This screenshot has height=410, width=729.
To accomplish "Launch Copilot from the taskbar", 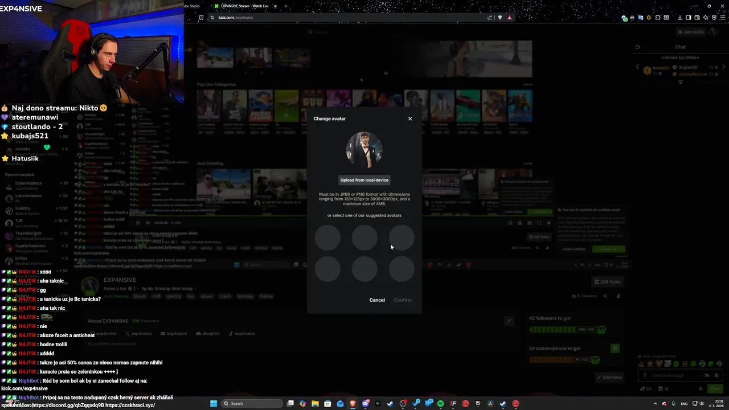I will [302, 404].
